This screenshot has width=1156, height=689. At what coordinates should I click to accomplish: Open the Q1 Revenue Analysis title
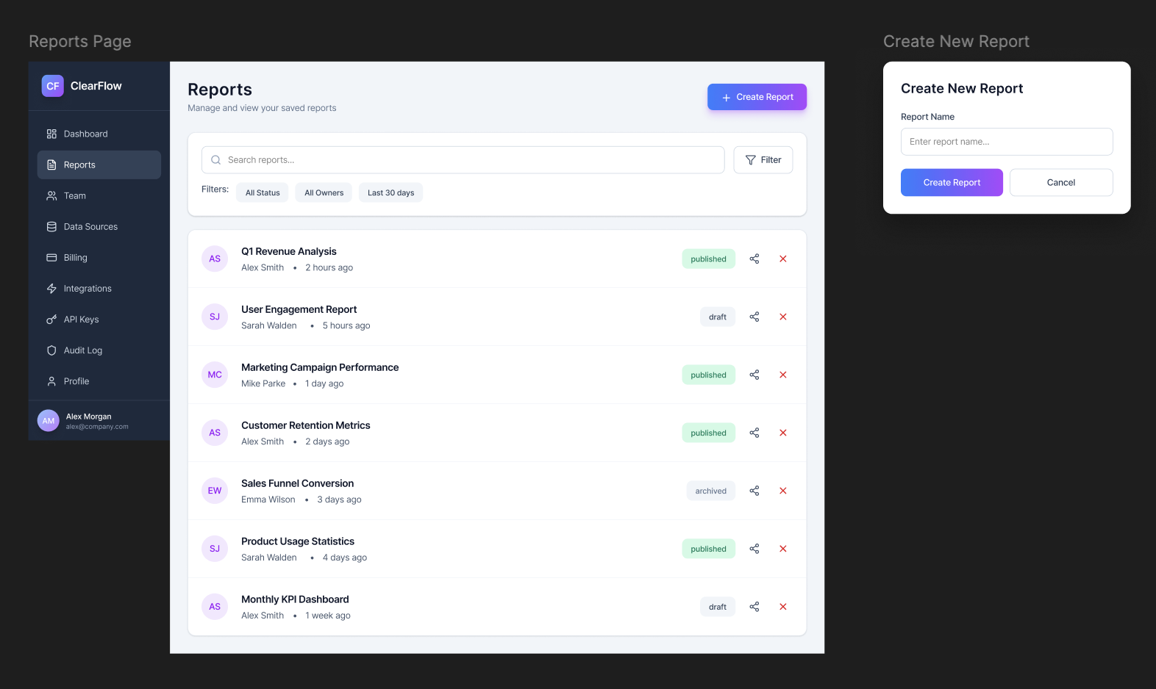coord(289,251)
